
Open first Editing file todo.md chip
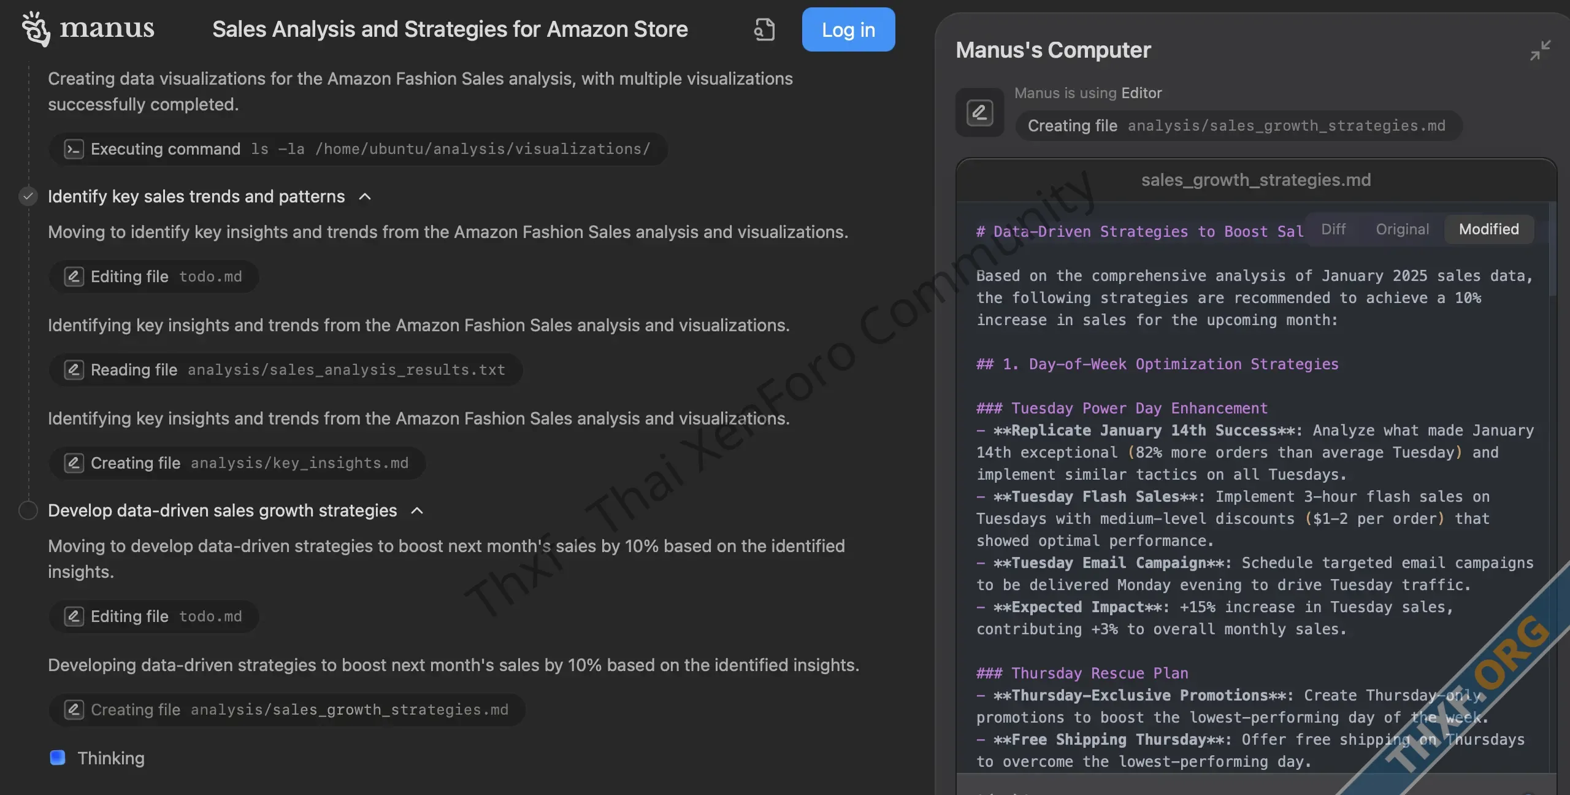[x=154, y=277]
